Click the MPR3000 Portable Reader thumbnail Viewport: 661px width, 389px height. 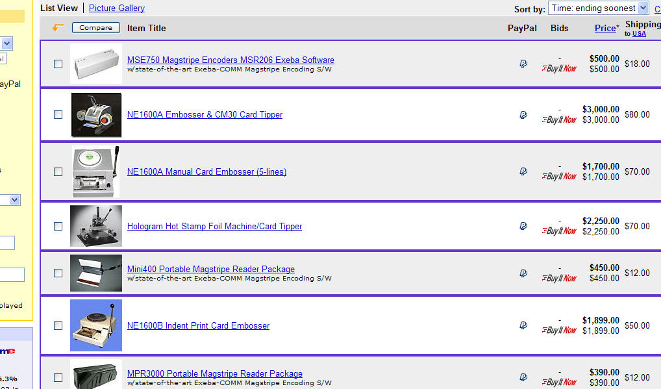[96, 375]
